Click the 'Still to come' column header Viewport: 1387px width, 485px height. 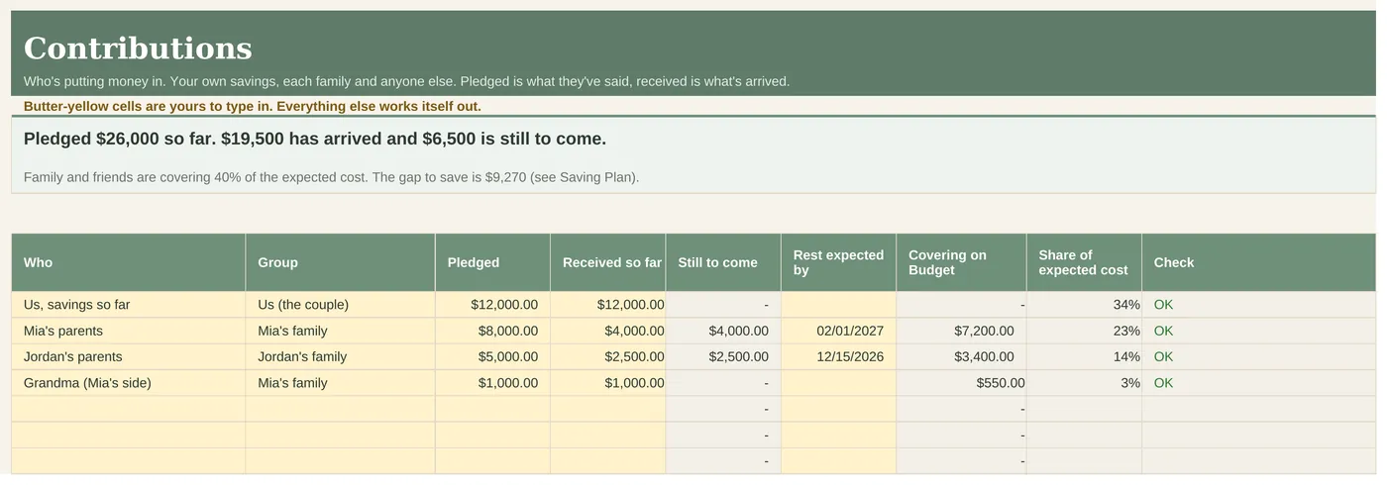[x=723, y=262]
